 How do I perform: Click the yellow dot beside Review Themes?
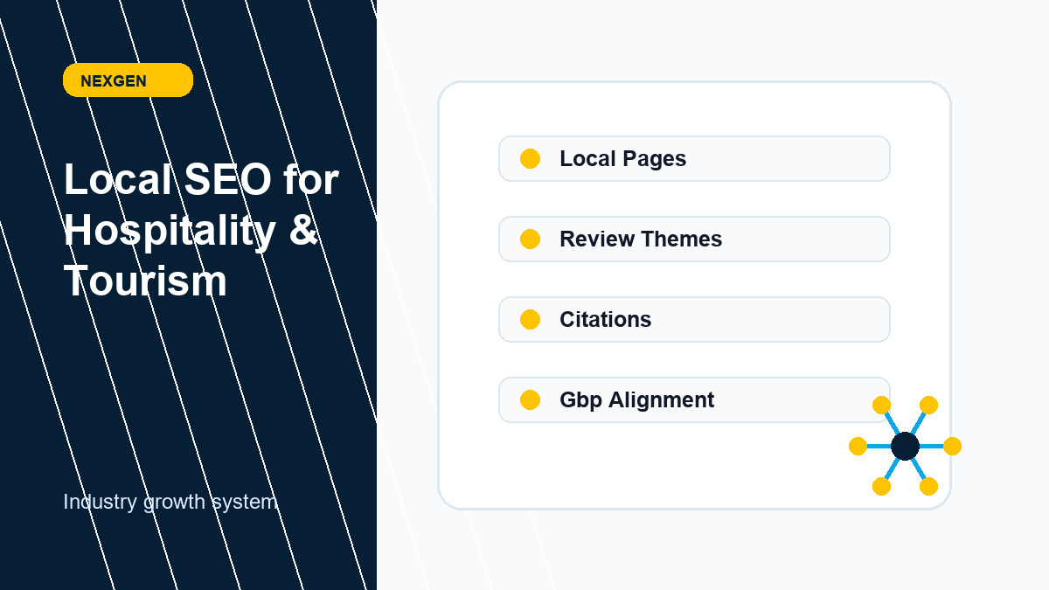click(530, 239)
